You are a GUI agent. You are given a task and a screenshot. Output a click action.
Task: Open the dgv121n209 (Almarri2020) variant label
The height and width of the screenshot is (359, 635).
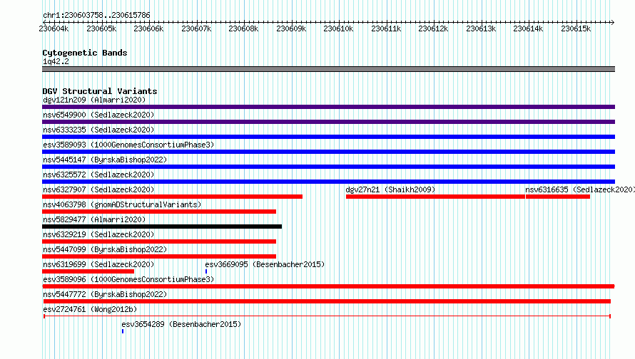pos(94,100)
